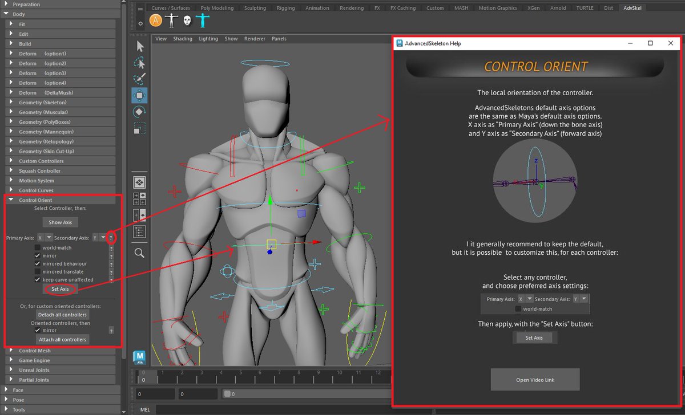Click the Show Axis button
This screenshot has height=415, width=685.
(60, 222)
